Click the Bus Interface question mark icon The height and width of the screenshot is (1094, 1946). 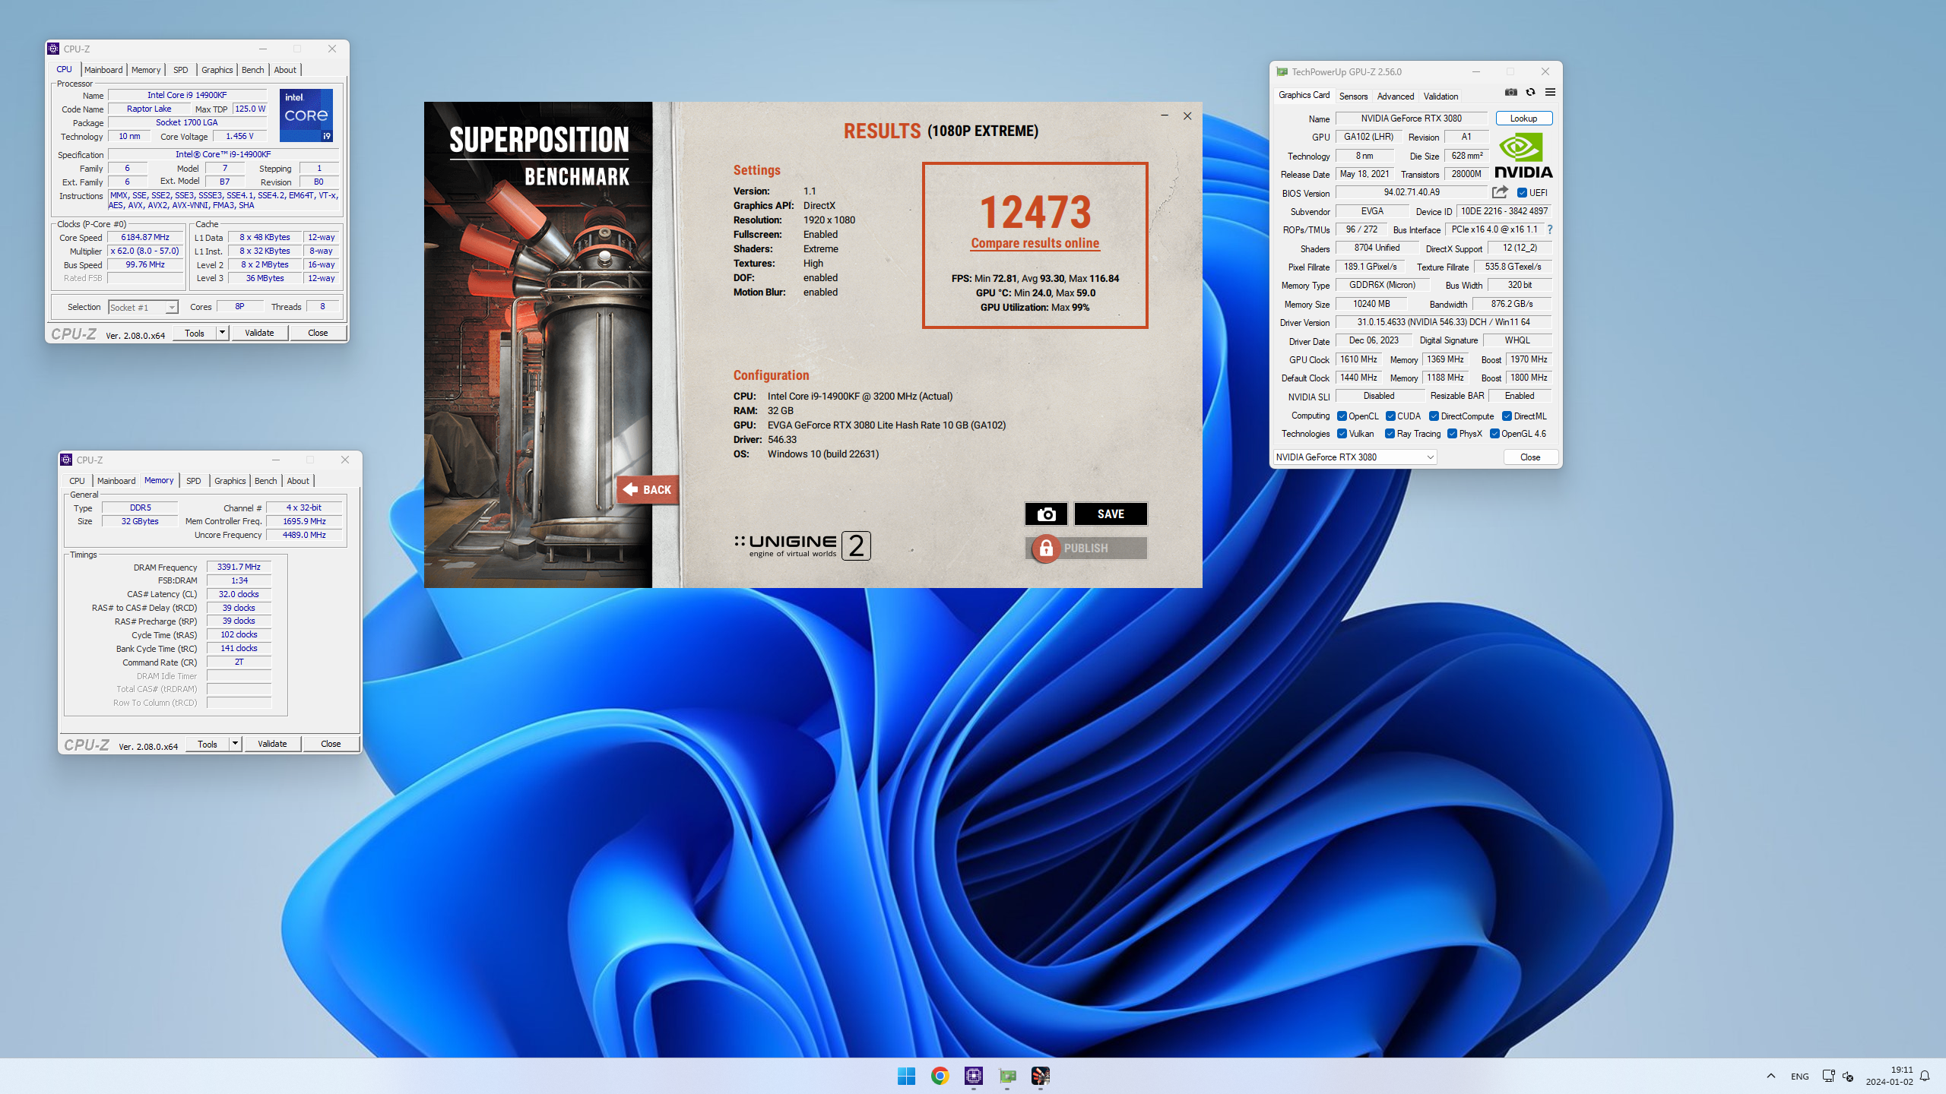tap(1549, 229)
